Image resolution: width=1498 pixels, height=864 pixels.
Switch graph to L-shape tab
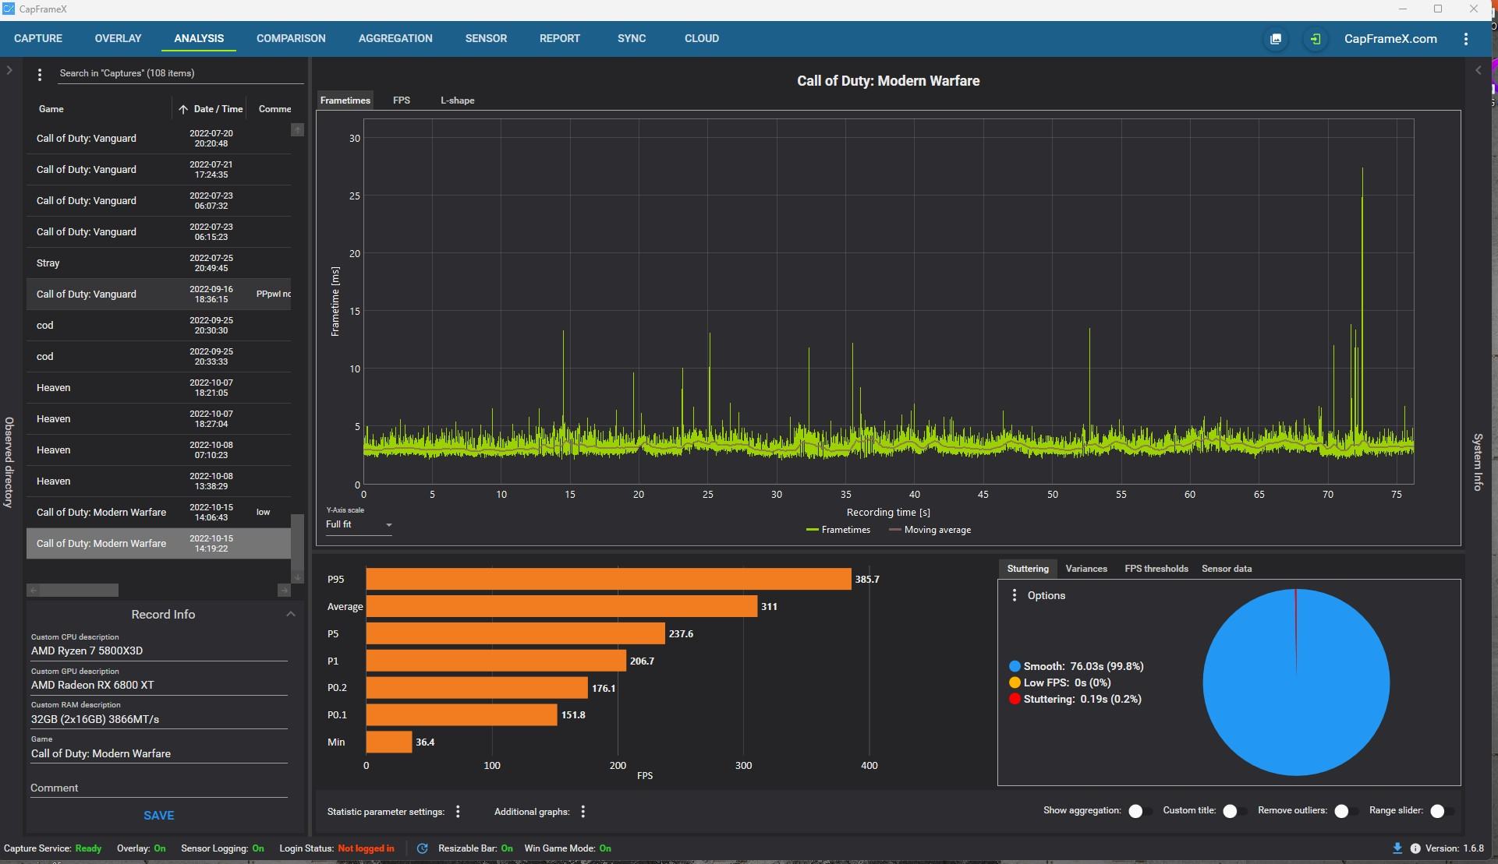[458, 101]
